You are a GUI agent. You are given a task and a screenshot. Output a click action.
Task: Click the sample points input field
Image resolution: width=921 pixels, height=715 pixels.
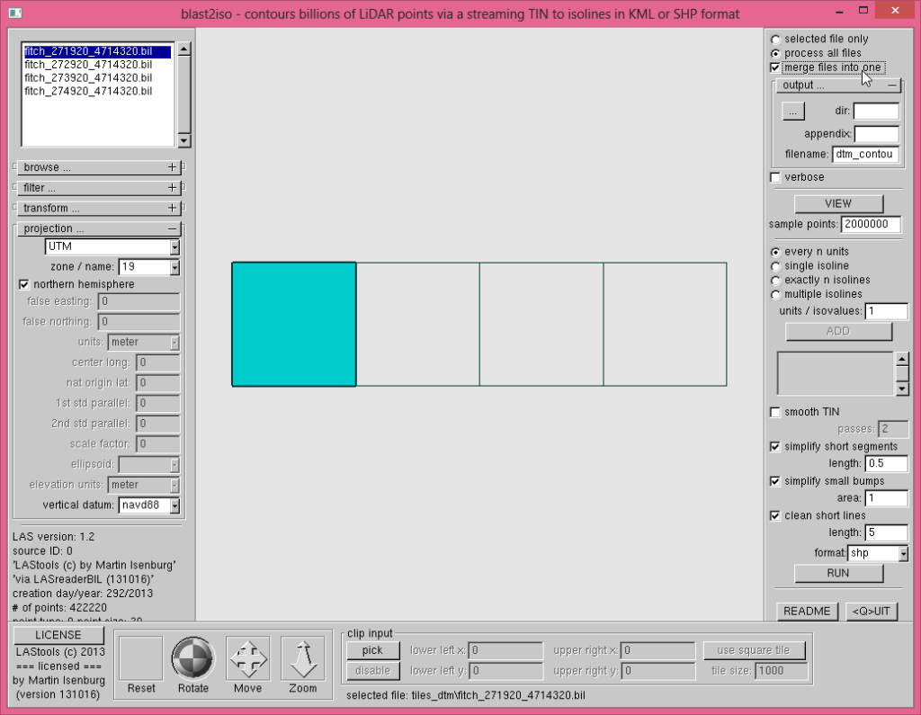(871, 224)
